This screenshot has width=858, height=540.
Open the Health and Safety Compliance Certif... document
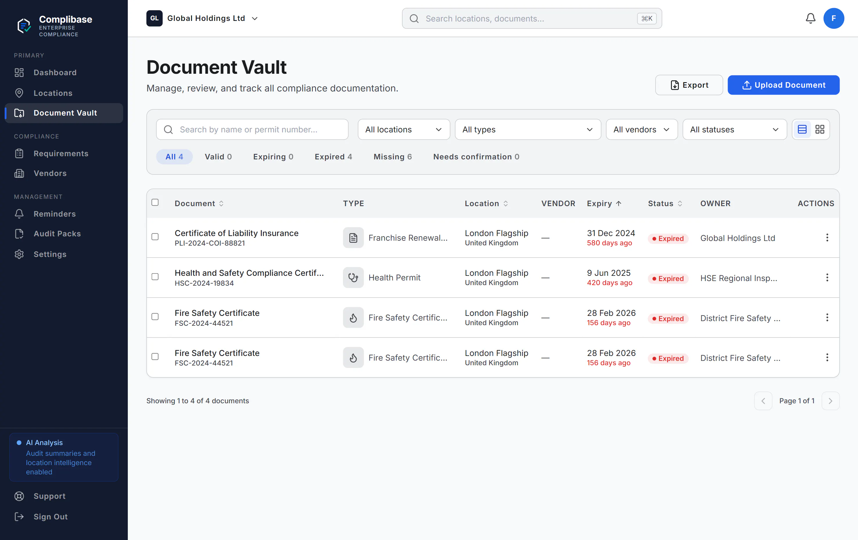click(249, 273)
